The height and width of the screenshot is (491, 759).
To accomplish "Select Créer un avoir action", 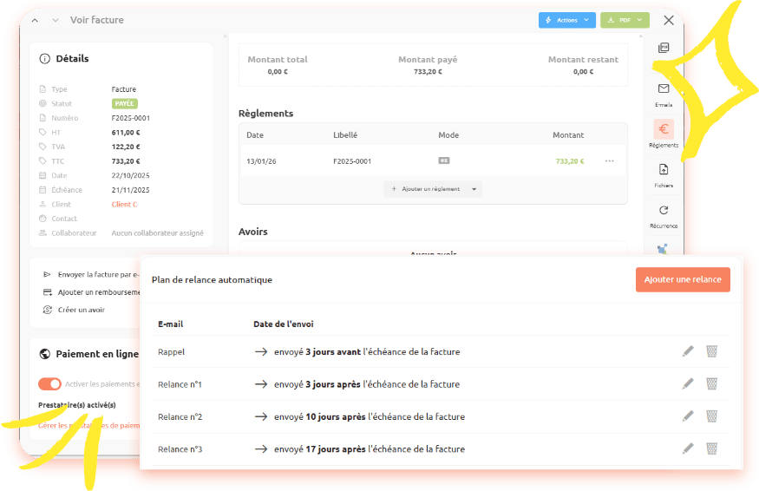I will click(x=81, y=310).
